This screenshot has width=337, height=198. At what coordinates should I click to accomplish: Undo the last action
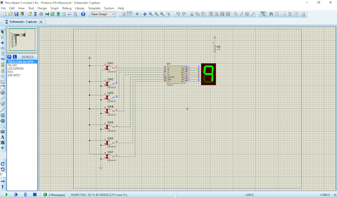tap(178, 14)
